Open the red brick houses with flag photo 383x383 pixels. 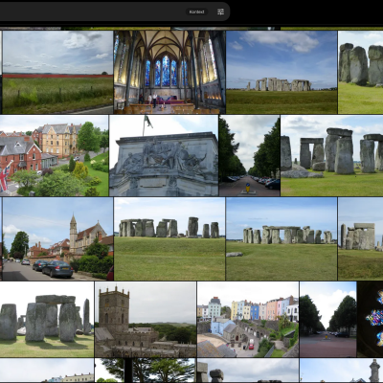pyautogui.click(x=55, y=156)
